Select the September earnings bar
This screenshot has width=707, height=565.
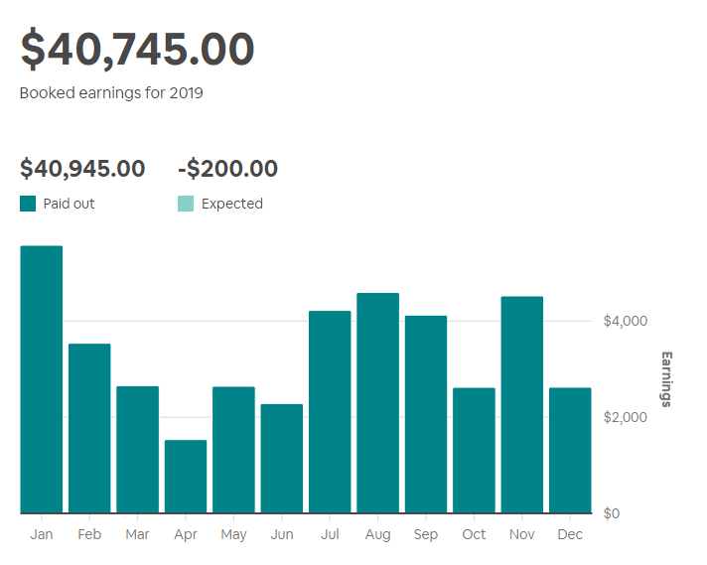(x=426, y=414)
